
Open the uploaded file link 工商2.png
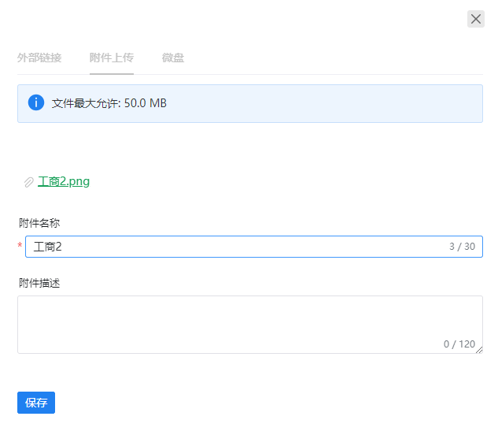(x=64, y=181)
